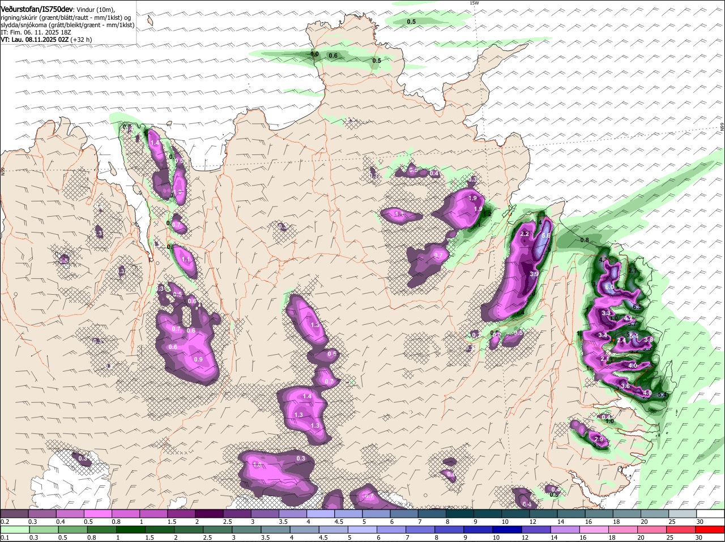
Task: Pick the white snow legend swatch after 30
Action: pos(710,513)
